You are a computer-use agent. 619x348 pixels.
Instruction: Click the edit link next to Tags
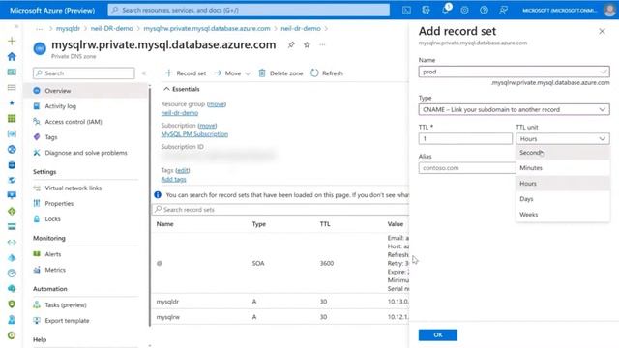183,170
